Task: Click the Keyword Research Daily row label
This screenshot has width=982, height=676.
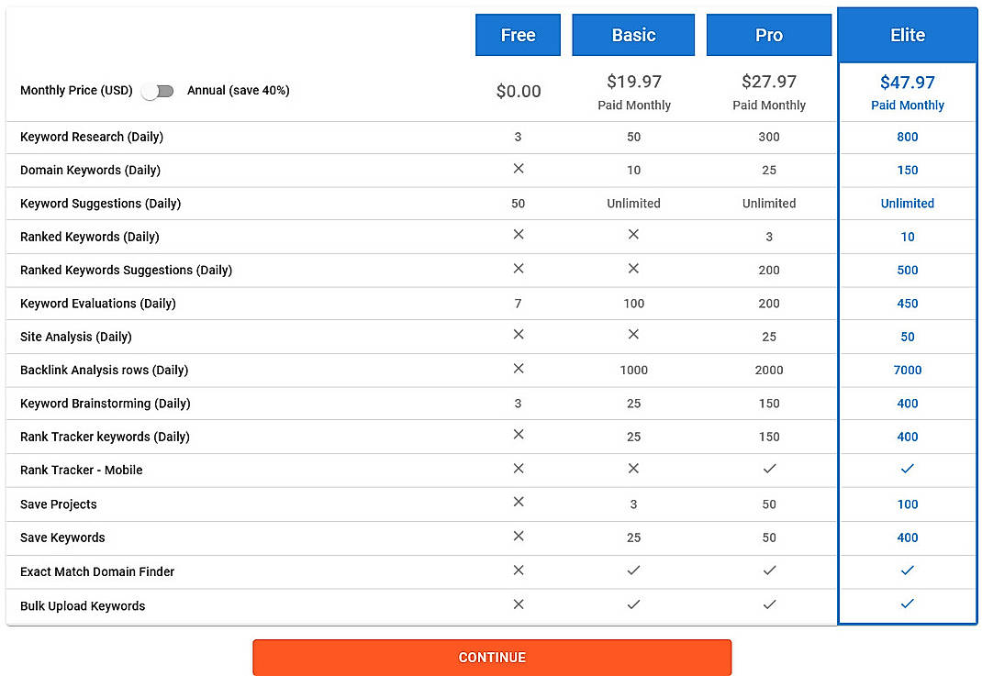Action: coord(91,137)
